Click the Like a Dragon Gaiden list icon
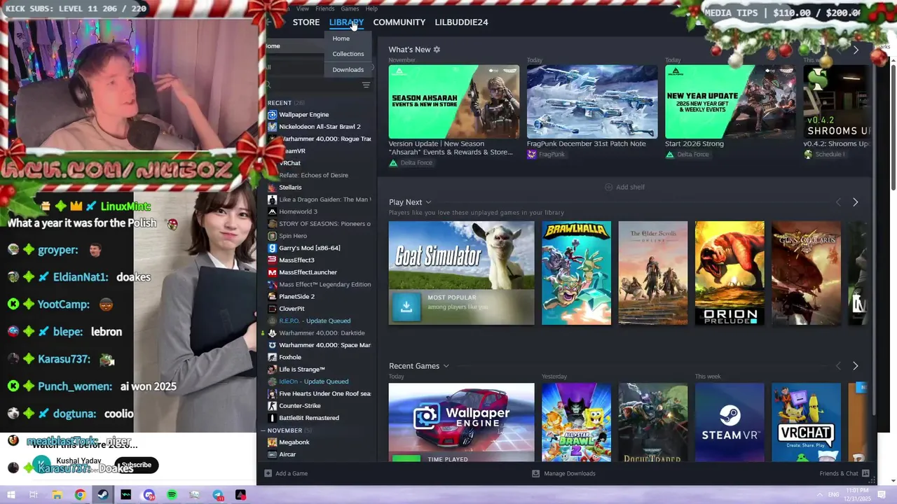 coord(272,199)
